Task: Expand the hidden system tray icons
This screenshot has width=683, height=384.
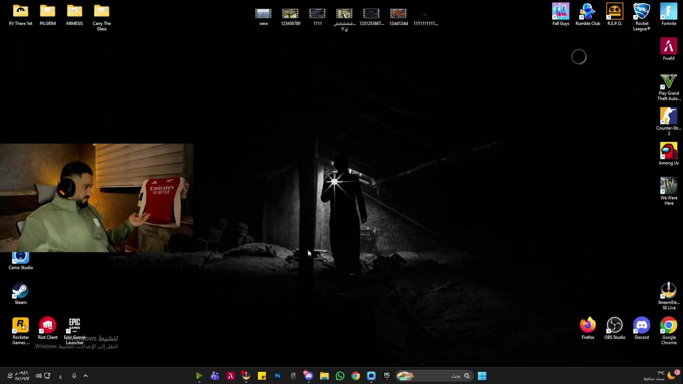Action: tap(85, 376)
